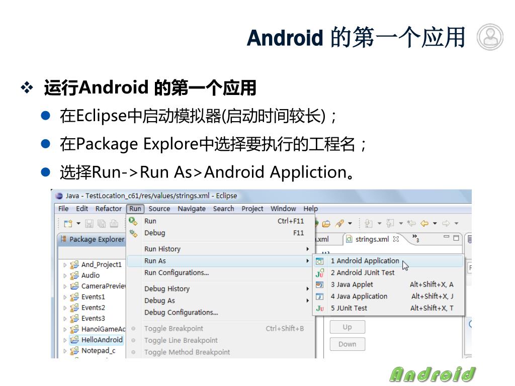This screenshot has height=386, width=515.
Task: Choose Debug As submenu
Action: click(x=221, y=301)
